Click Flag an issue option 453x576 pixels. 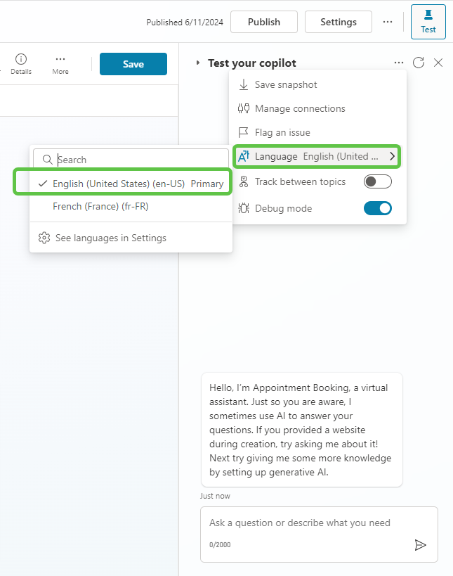tap(282, 132)
